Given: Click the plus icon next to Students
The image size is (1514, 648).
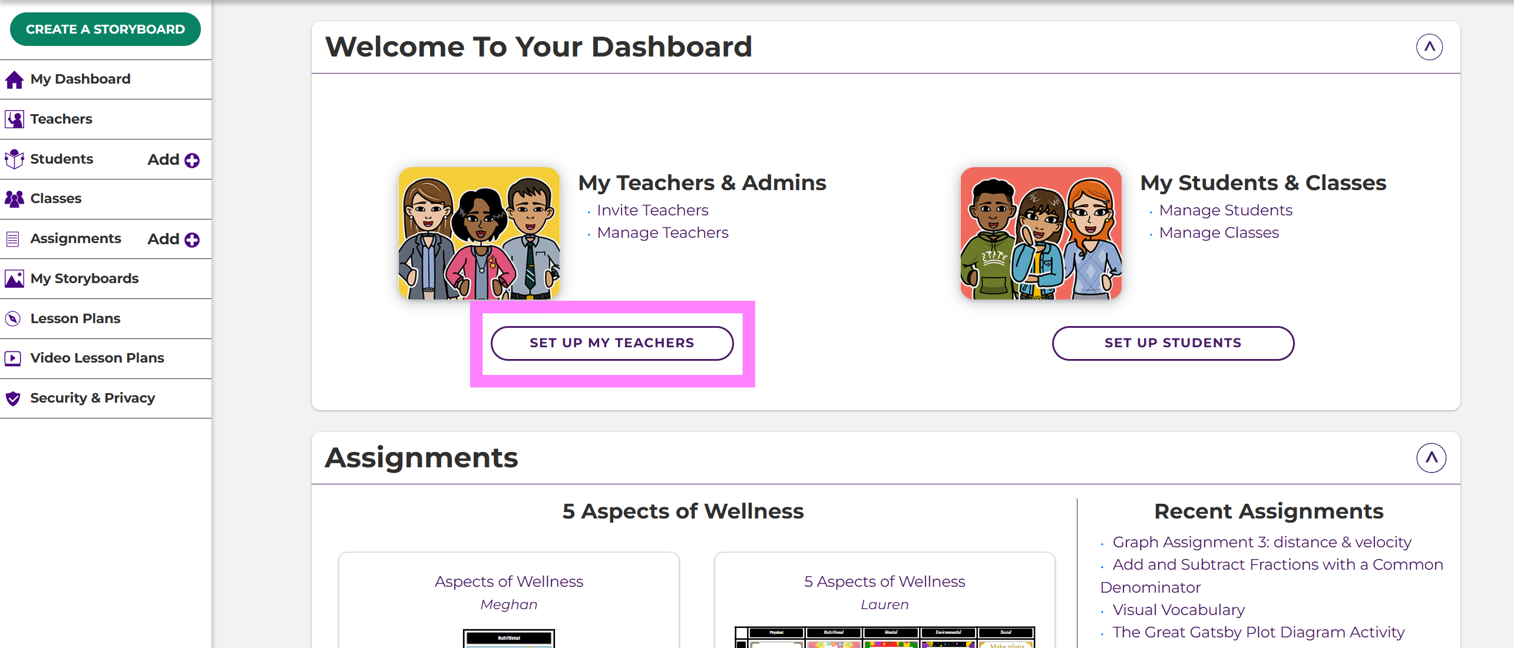Looking at the screenshot, I should (x=192, y=160).
